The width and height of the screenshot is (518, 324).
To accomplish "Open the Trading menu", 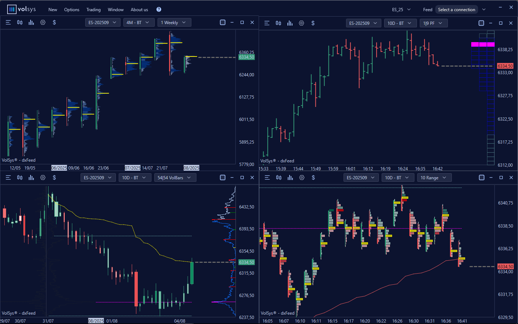I will tap(94, 9).
